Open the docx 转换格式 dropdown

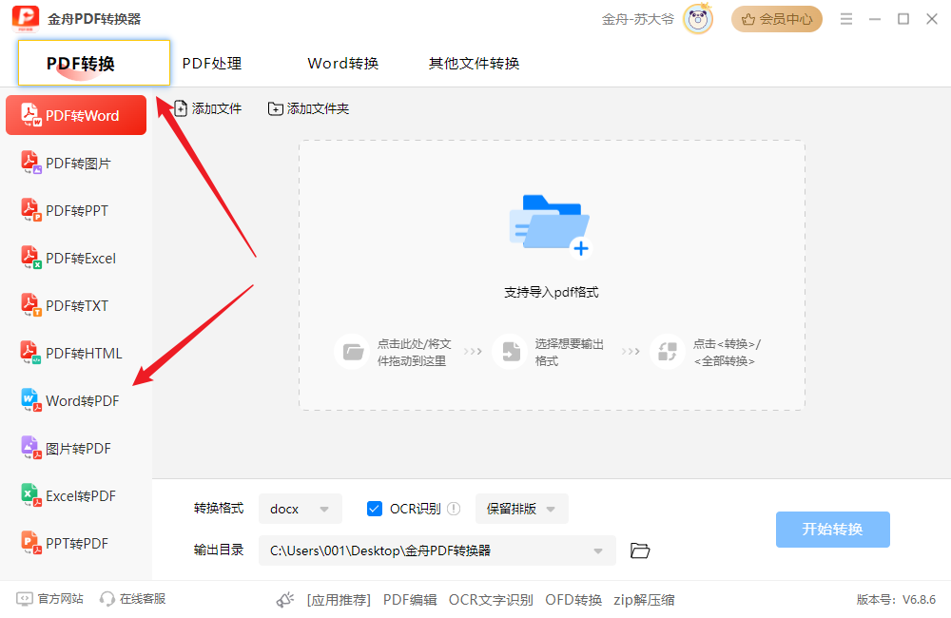(x=301, y=509)
